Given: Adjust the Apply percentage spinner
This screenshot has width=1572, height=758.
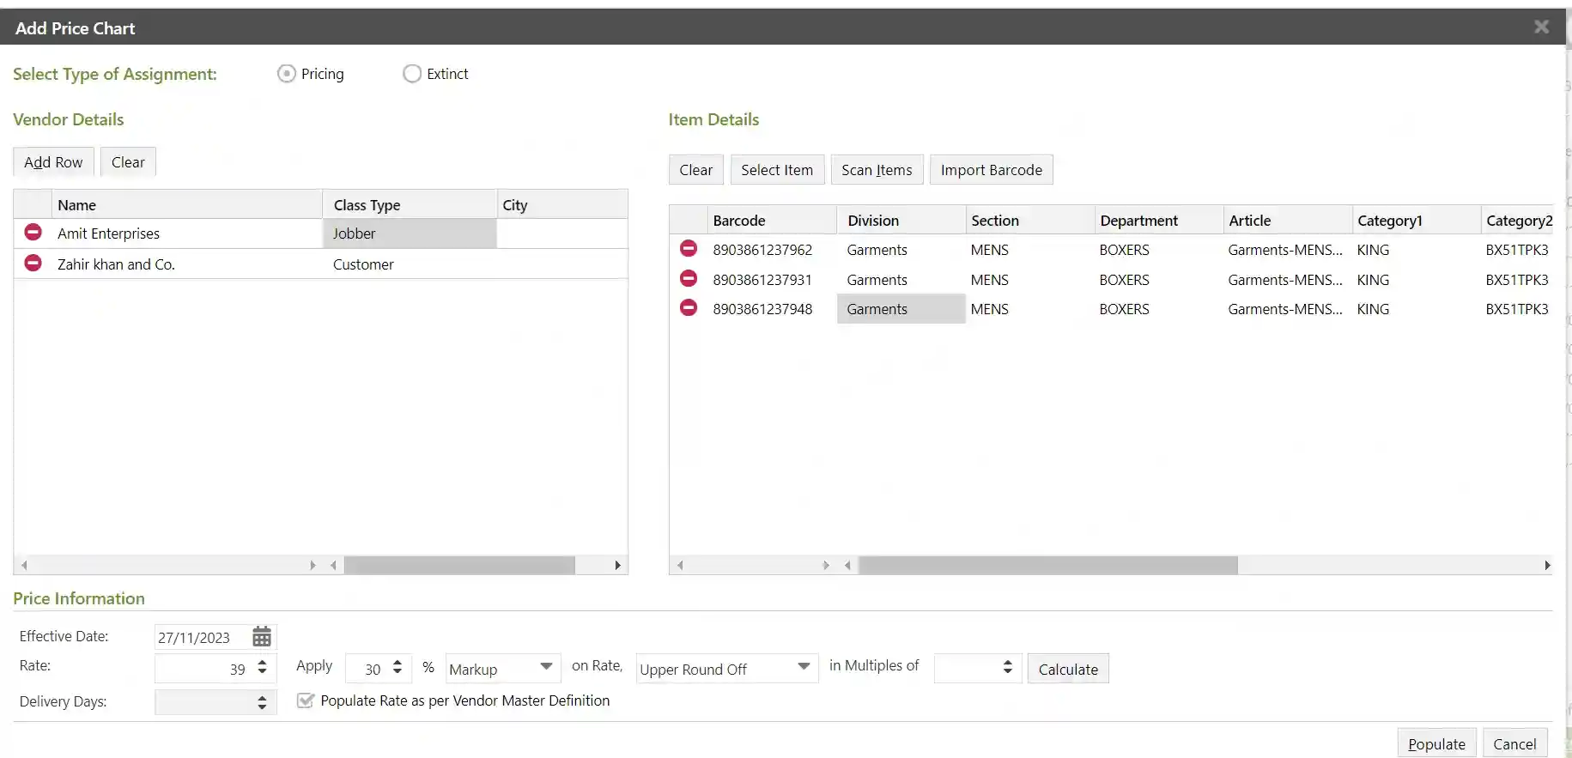Looking at the screenshot, I should tap(398, 668).
